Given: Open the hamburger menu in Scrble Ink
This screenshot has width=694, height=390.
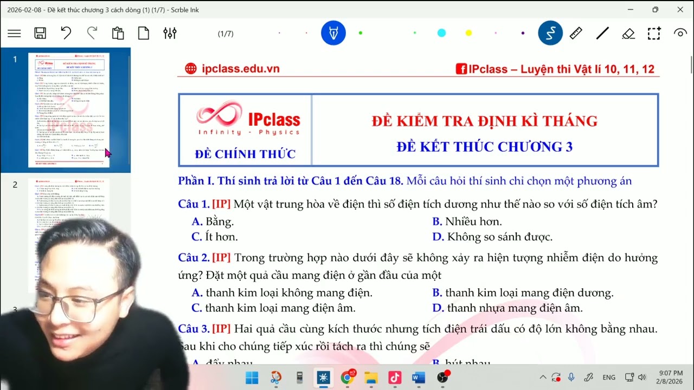Looking at the screenshot, I should click(x=14, y=34).
